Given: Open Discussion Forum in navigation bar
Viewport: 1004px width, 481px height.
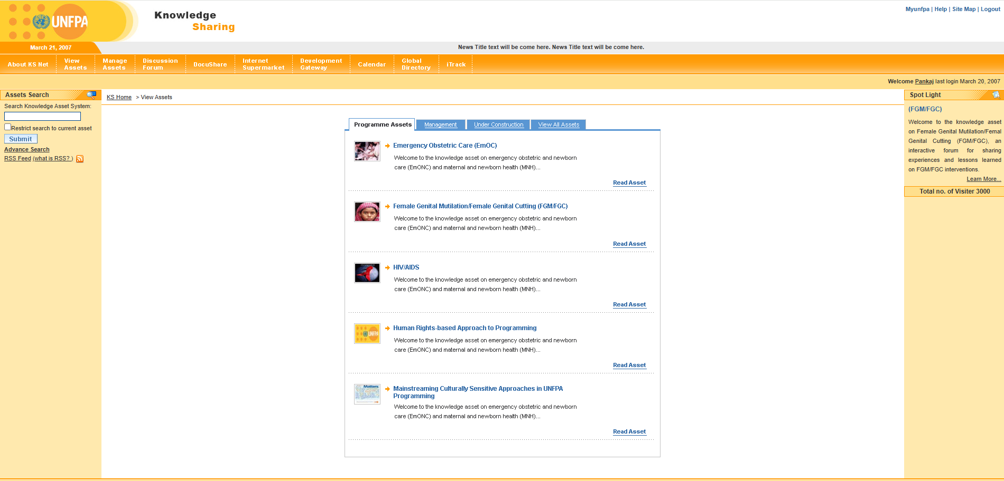Looking at the screenshot, I should 160,64.
